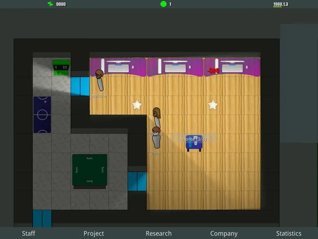Click the white star near Melchior
Viewport: 318px width, 239px height.
pos(137,105)
